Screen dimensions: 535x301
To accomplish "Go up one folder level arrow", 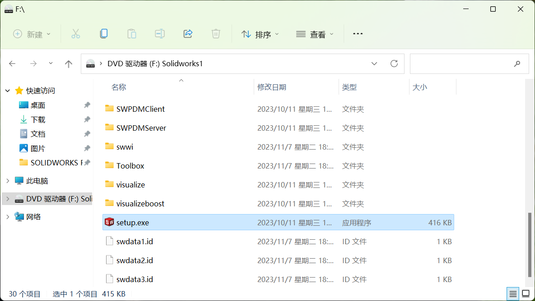I will 69,64.
